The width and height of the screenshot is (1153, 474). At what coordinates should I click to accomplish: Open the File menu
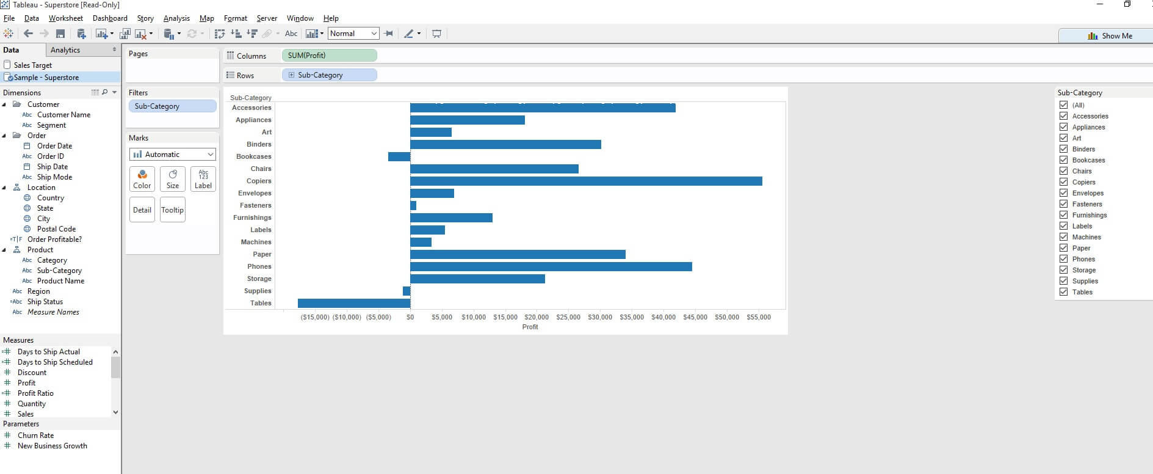[9, 18]
